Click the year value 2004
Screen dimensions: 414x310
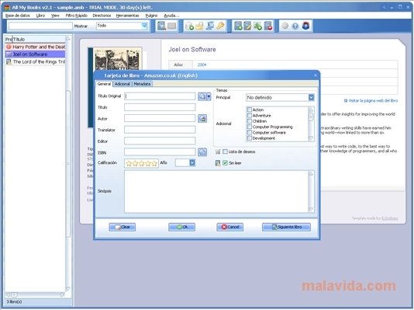coord(202,64)
